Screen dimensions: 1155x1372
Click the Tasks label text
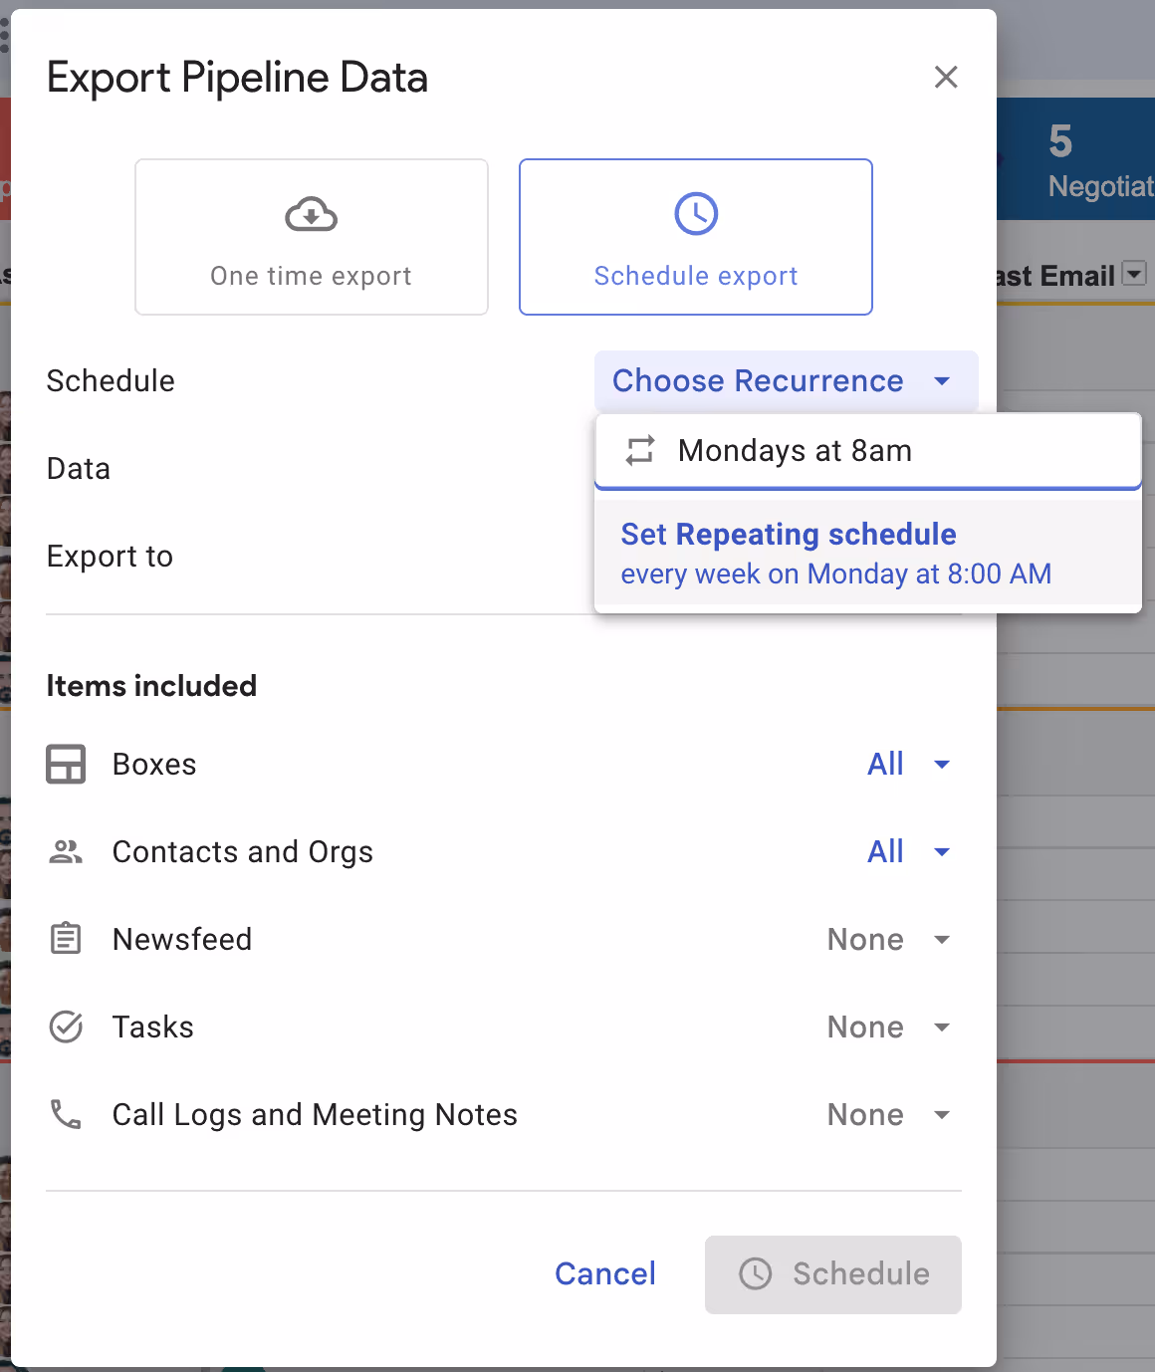[x=153, y=1028]
